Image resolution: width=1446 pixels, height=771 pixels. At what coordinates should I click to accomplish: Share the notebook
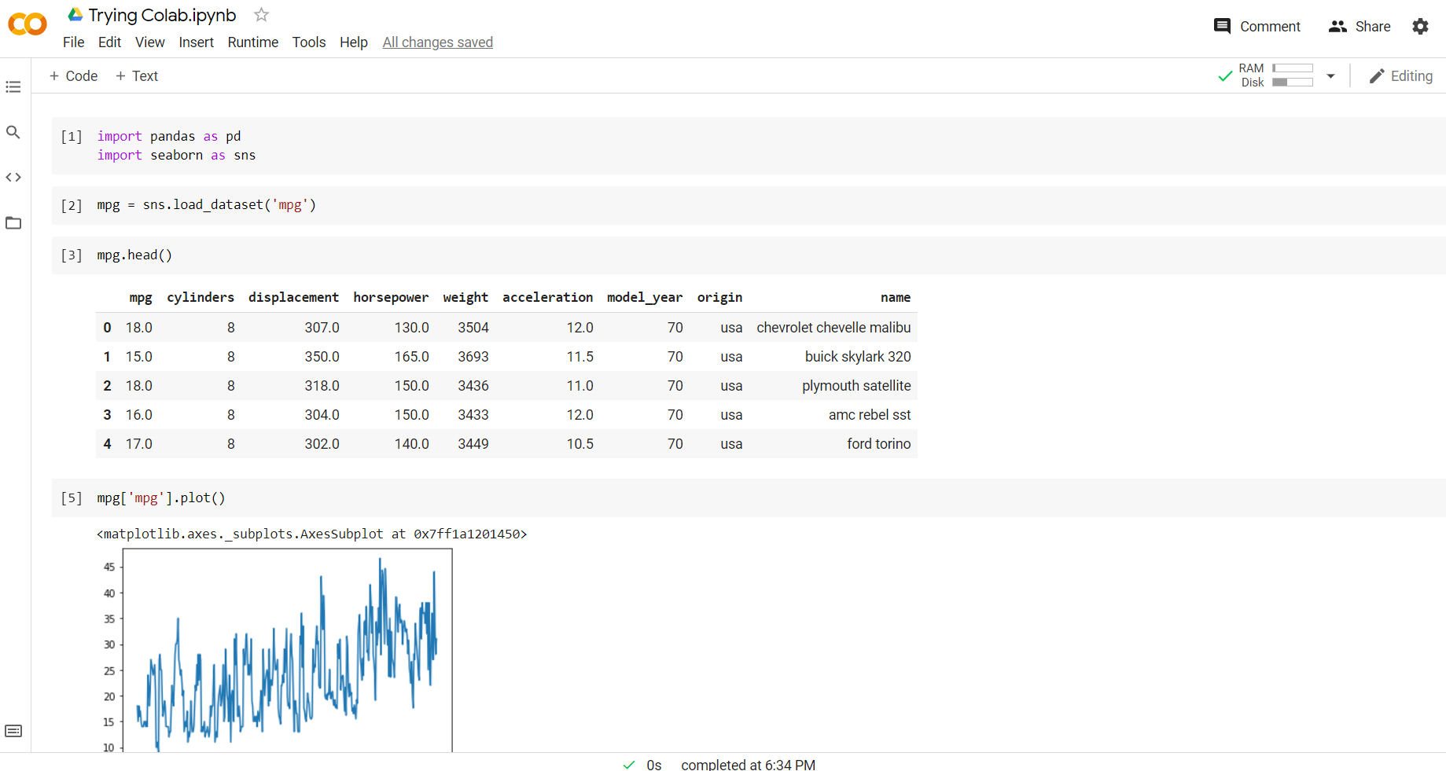[x=1360, y=27]
